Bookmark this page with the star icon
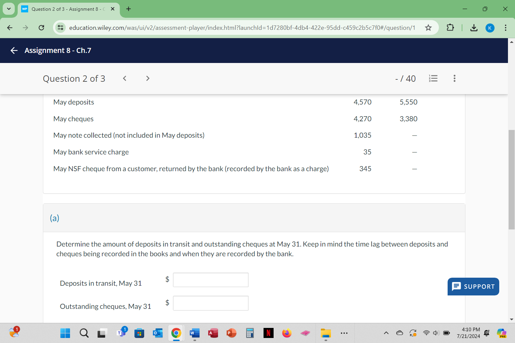Image resolution: width=515 pixels, height=343 pixels. 428,28
